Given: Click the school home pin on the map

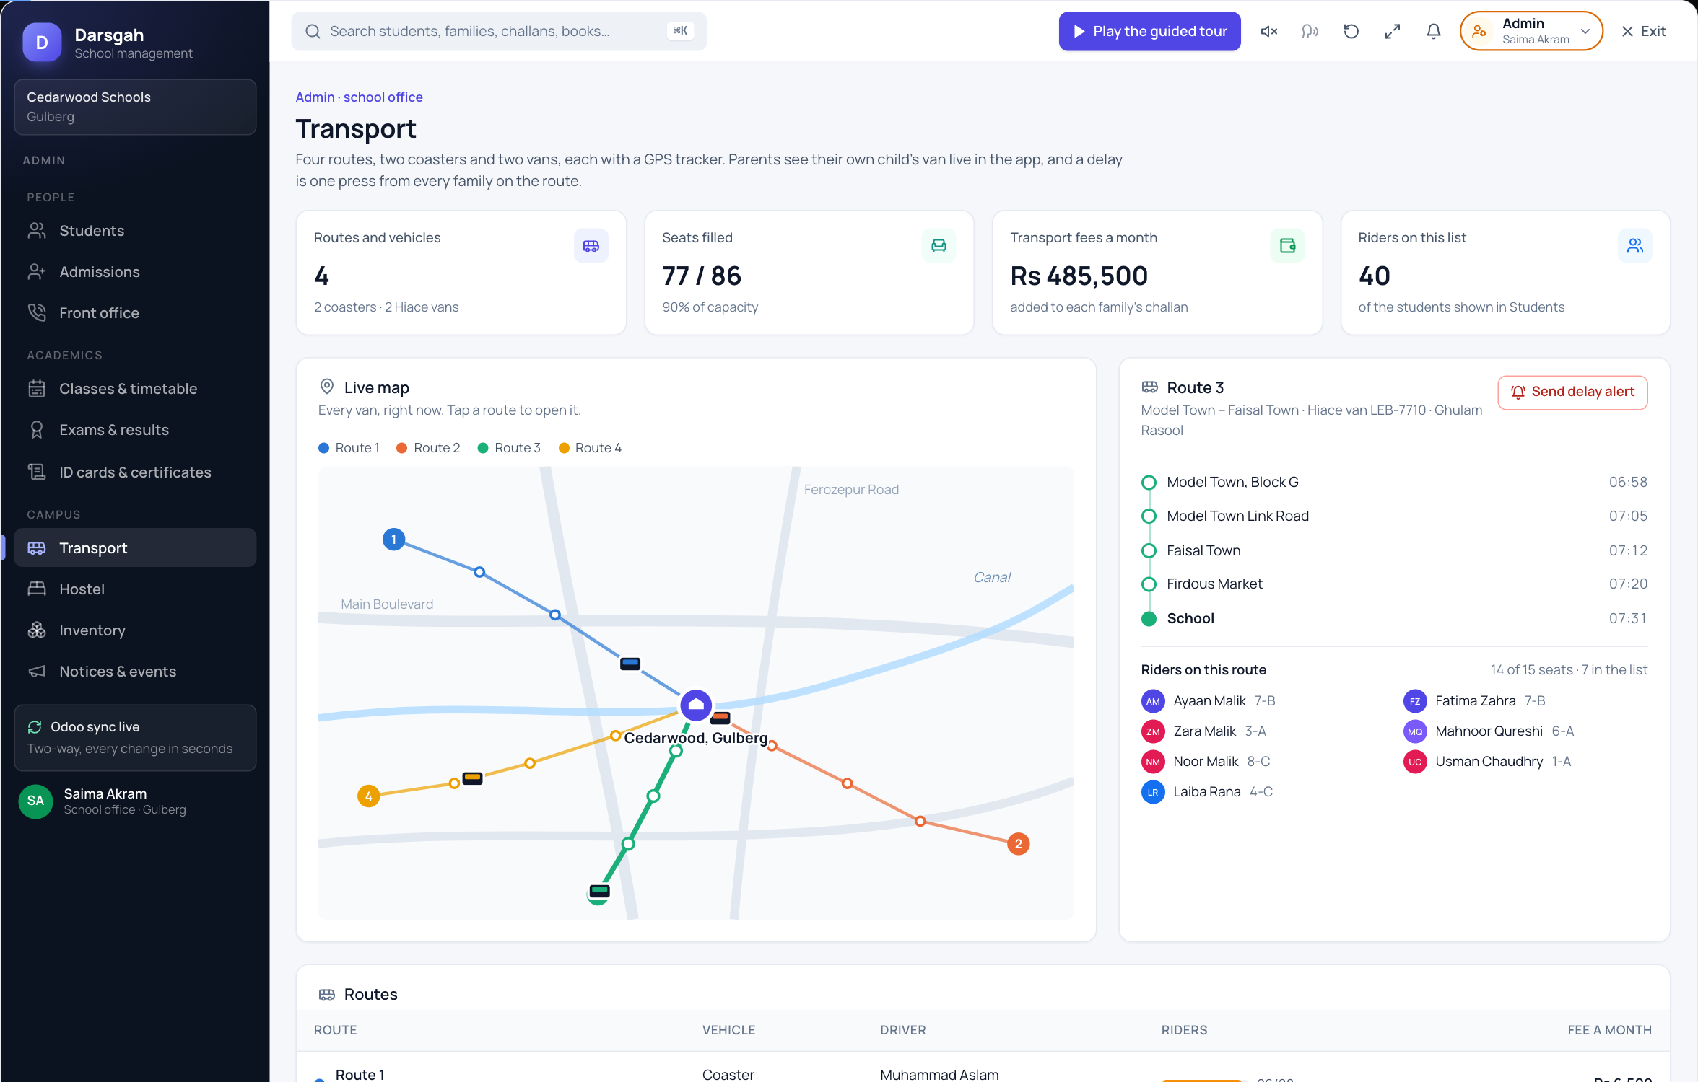Looking at the screenshot, I should (696, 705).
